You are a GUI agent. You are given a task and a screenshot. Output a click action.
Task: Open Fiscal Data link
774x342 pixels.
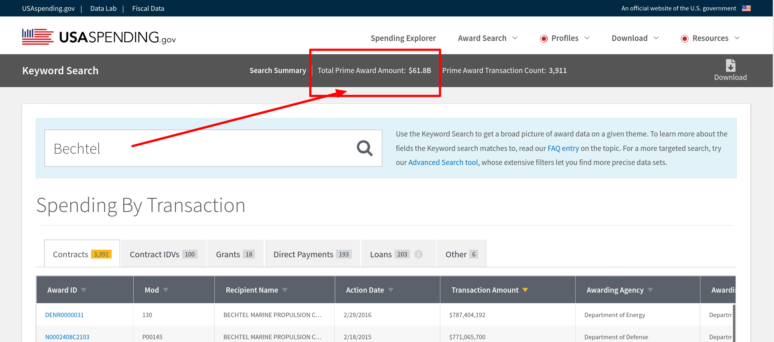pos(148,8)
